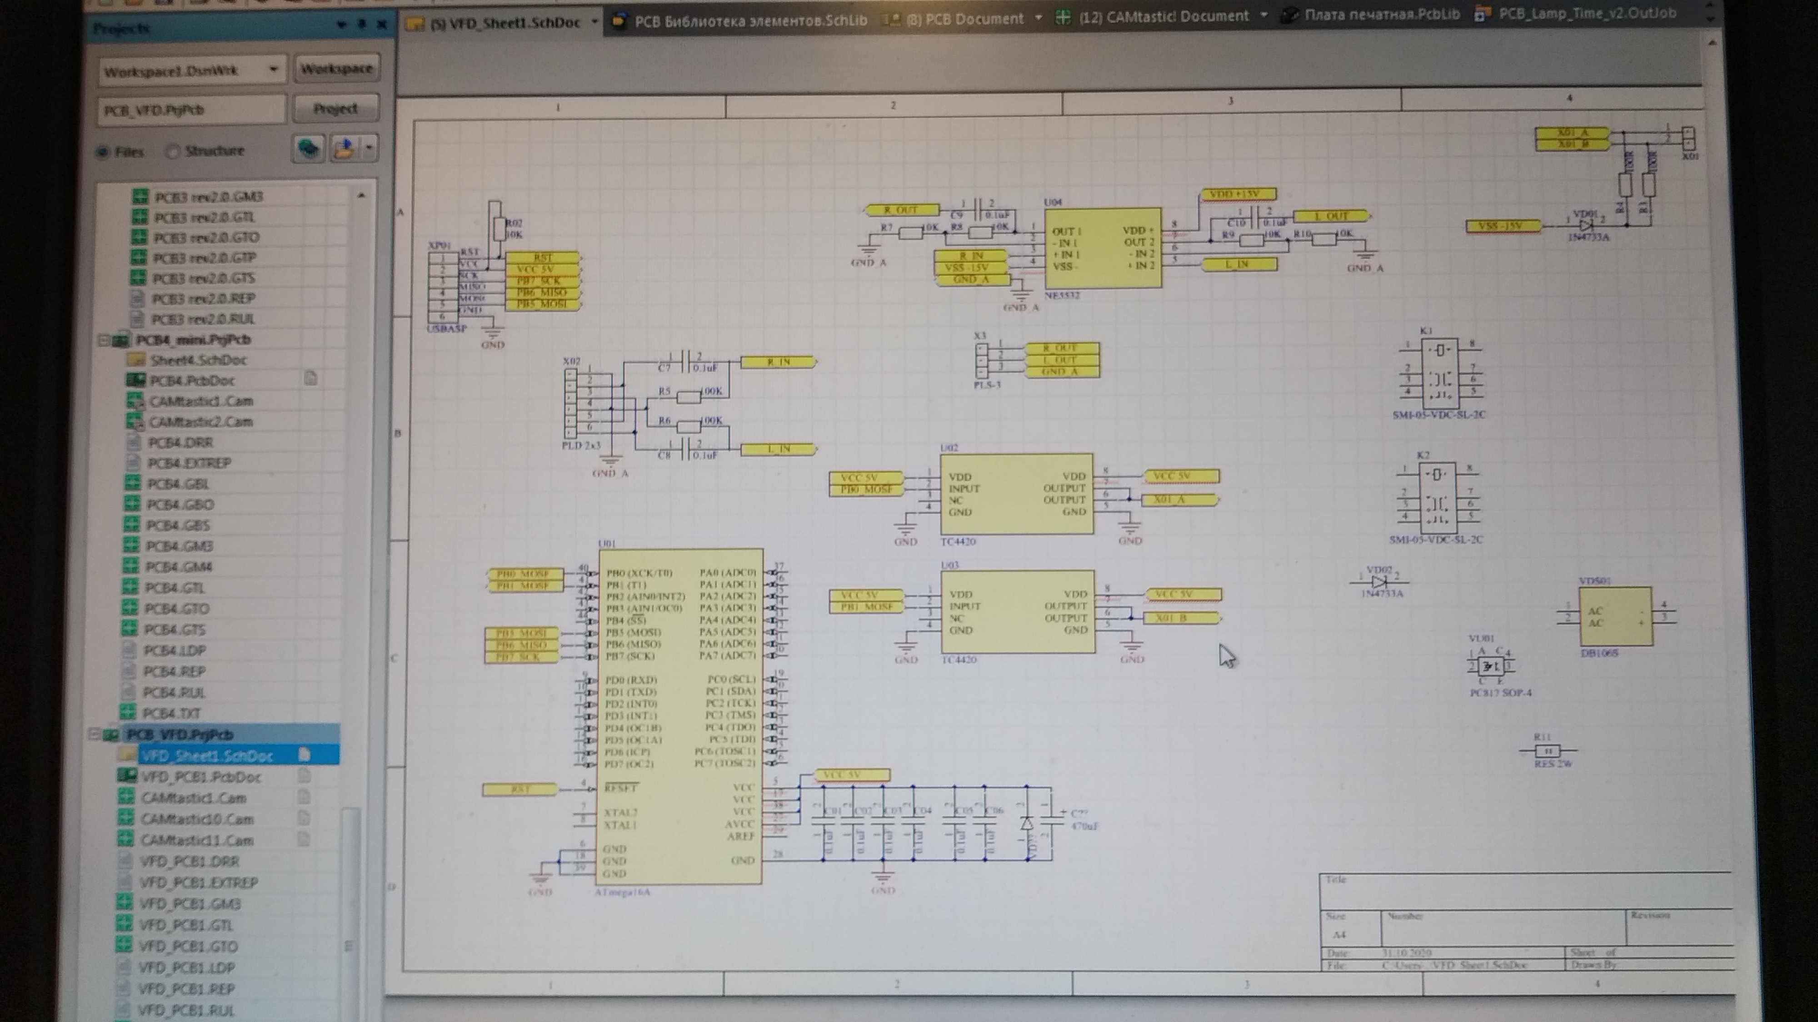Click the CAMtastic10.Cam file icon
This screenshot has height=1022, width=1818.
click(125, 819)
